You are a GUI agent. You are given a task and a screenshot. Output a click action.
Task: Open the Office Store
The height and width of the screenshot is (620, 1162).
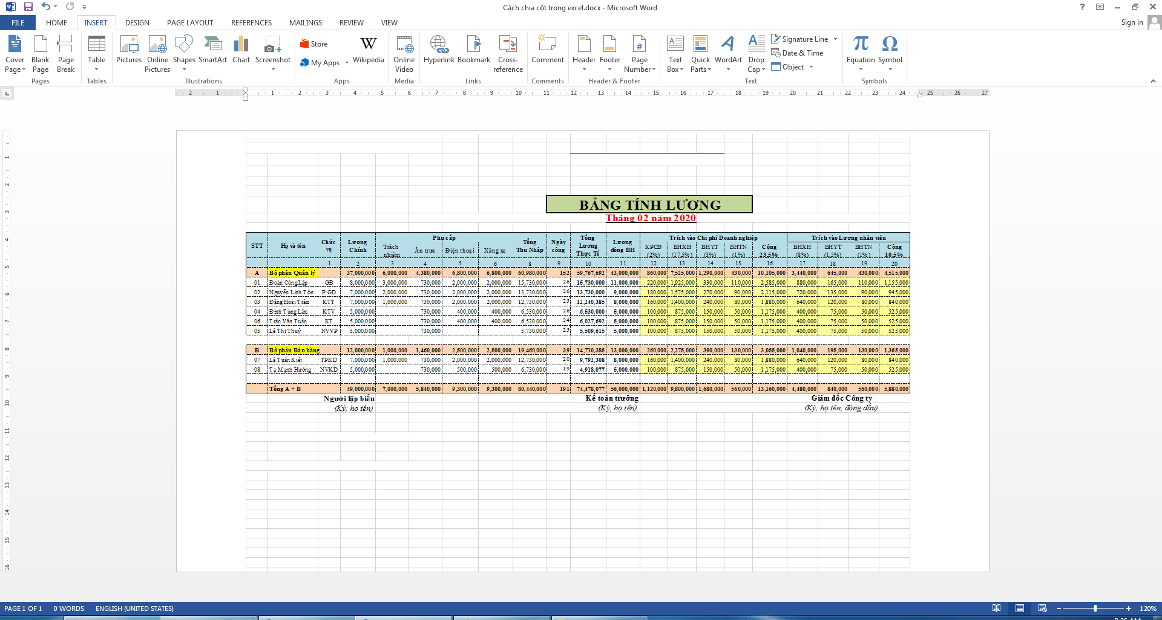pyautogui.click(x=314, y=44)
